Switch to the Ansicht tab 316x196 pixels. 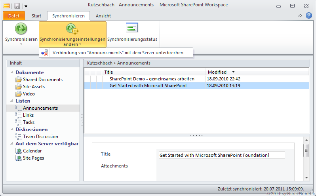pyautogui.click(x=103, y=16)
